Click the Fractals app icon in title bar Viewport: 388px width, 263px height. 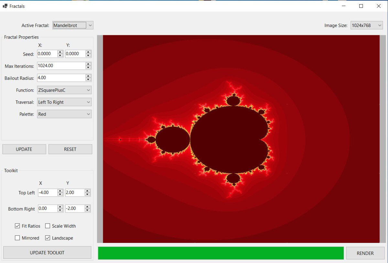click(5, 6)
